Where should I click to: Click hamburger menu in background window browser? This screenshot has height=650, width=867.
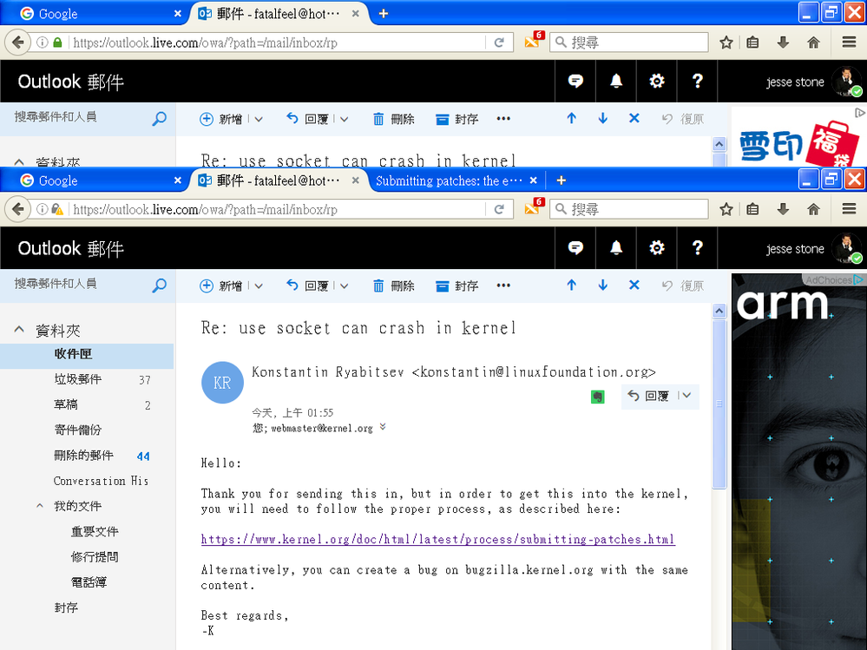[x=850, y=42]
